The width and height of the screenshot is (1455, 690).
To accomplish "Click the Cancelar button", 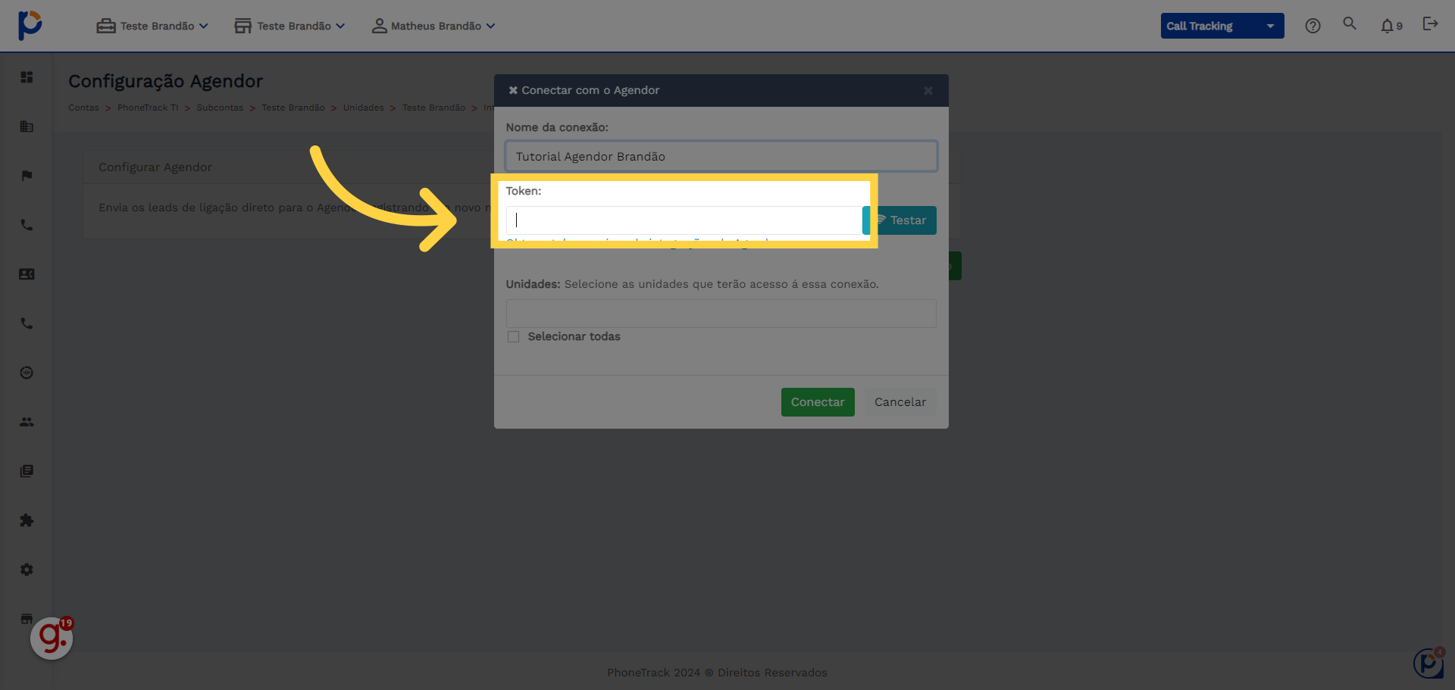I will point(900,402).
